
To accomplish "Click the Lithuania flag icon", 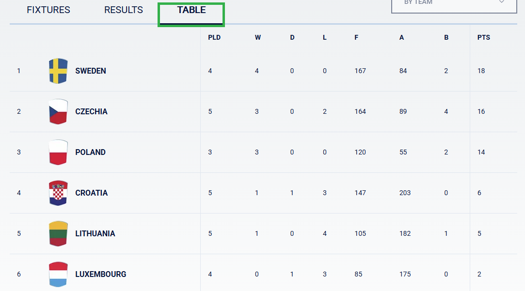I will pos(58,233).
